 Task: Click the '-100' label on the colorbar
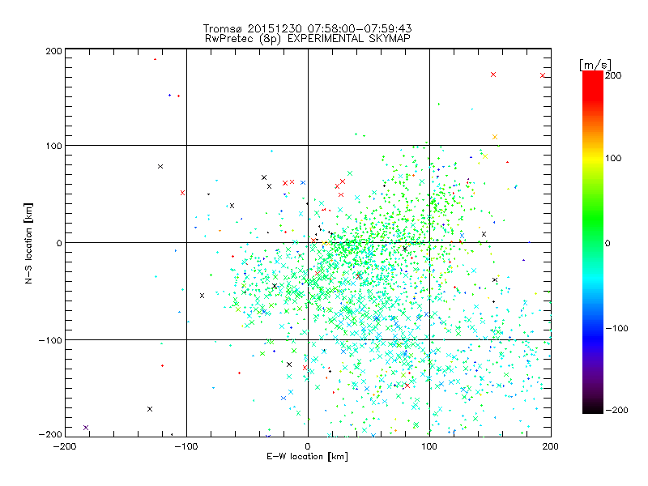pyautogui.click(x=616, y=329)
